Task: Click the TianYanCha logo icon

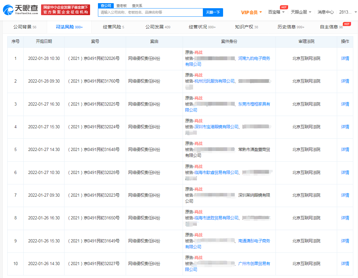Action: click(x=8, y=10)
